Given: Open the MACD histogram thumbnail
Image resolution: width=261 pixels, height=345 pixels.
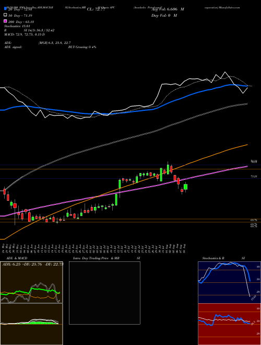Looking at the screenshot, I should coord(31,324).
